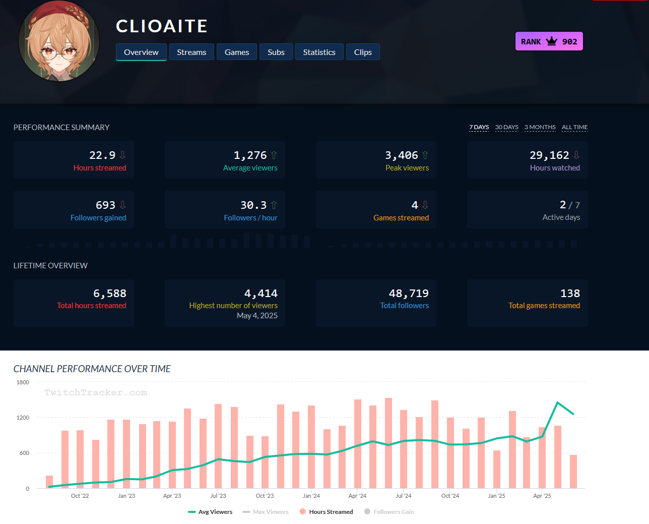Screen dimensions: 649x524
Task: Click the Followers gained label
Action: click(98, 218)
